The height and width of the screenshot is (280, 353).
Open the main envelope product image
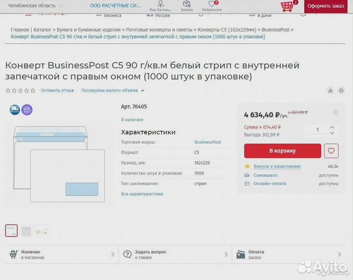(x=59, y=164)
